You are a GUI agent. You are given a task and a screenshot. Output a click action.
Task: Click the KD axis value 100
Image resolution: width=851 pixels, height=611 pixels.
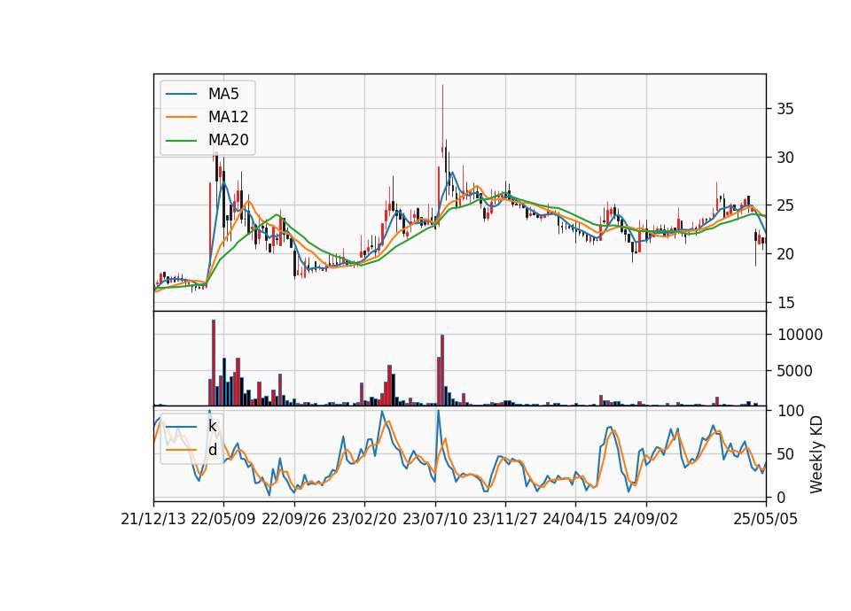[x=791, y=411]
